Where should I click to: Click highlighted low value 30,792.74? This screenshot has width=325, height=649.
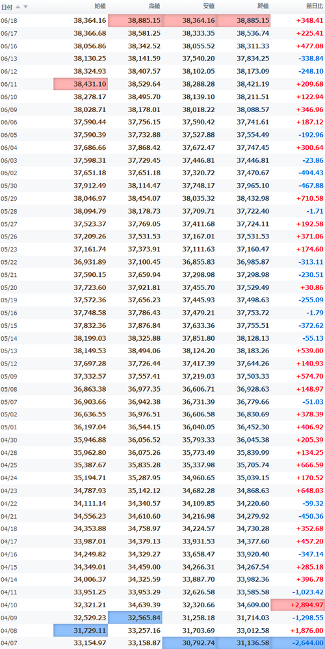point(190,643)
